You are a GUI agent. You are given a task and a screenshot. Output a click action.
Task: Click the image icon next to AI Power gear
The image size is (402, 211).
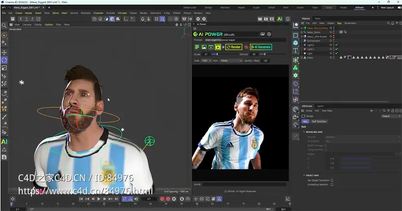click(262, 34)
